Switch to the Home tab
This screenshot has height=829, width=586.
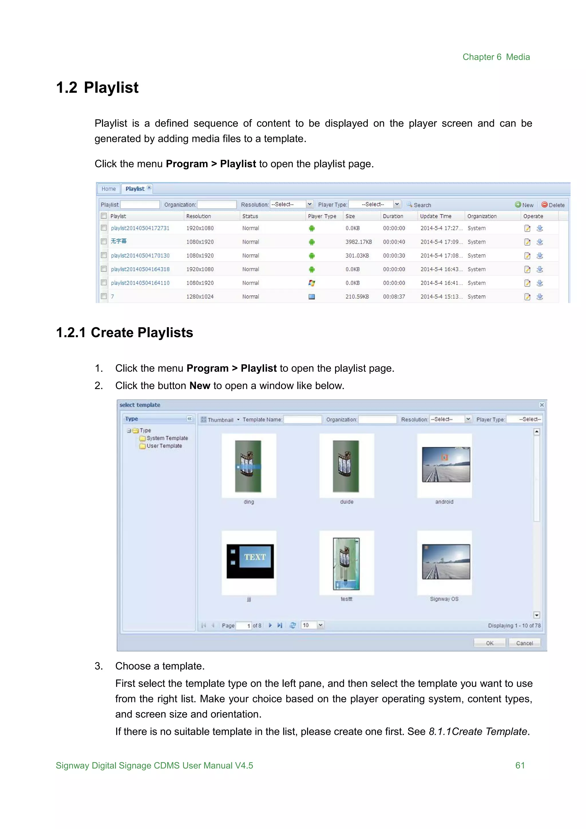(x=109, y=189)
